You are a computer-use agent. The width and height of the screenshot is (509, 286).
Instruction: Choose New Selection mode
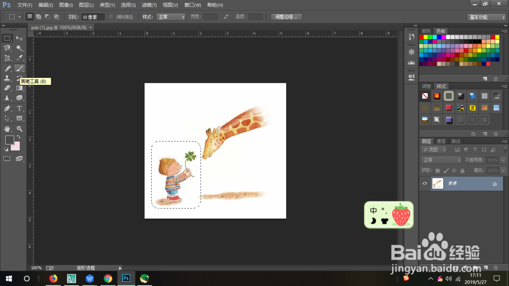pos(30,17)
